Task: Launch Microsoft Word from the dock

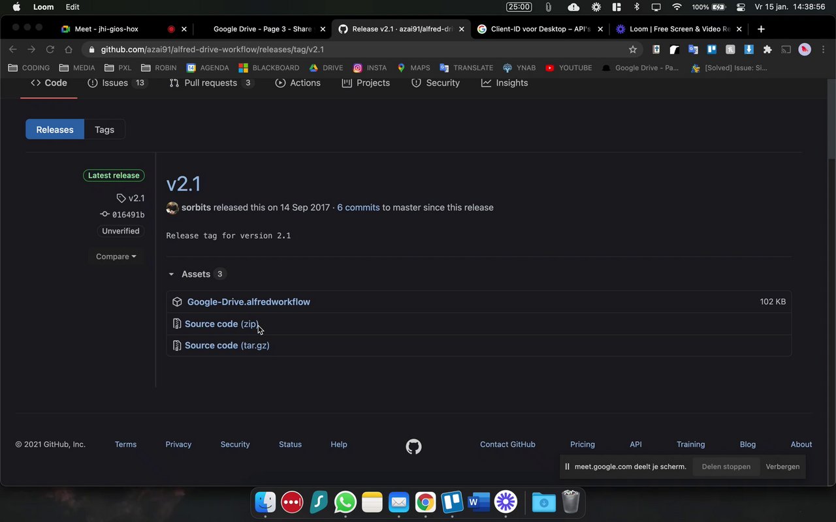Action: click(x=479, y=502)
